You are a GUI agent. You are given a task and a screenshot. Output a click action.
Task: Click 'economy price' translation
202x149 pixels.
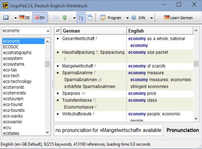[142, 93]
